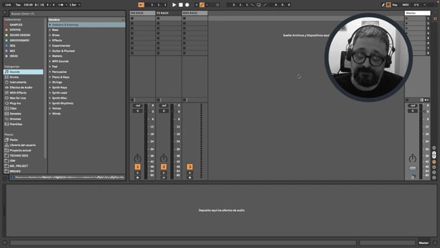Toggle track 2 activator button

tap(164, 167)
